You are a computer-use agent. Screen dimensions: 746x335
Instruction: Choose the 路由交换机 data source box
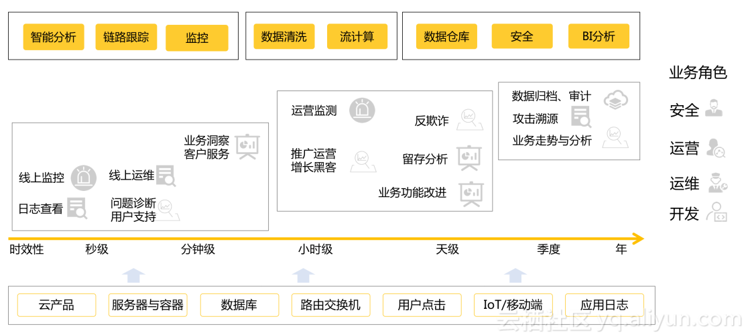(x=330, y=305)
